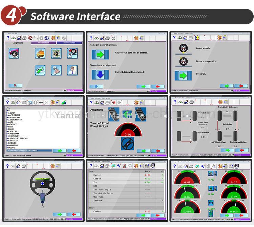Switch to the Preferences tab
This screenshot has height=227, width=254.
point(44,43)
